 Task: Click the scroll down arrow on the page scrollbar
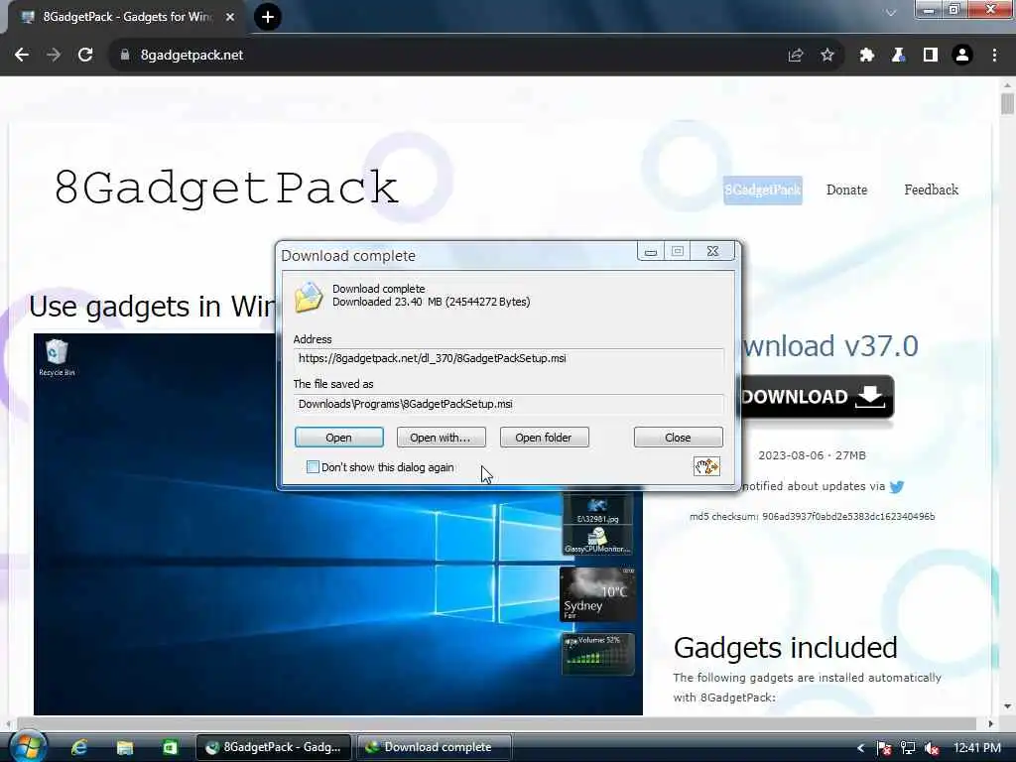pos(1007,706)
